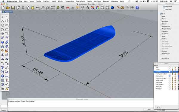The height and width of the screenshot is (112, 179).
Task: Open the Help question mark icon
Action: coord(137,8)
